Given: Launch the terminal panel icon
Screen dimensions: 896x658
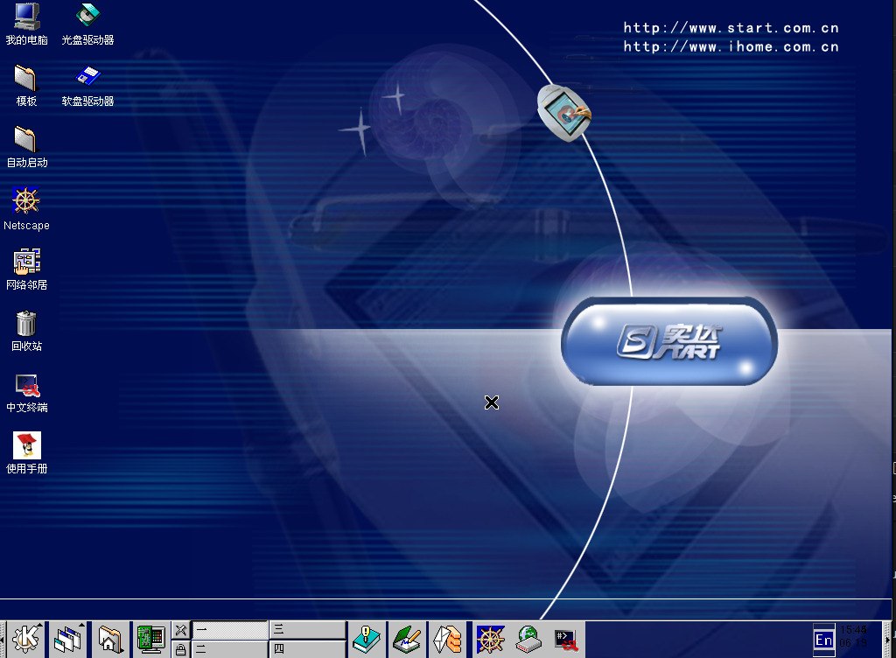Looking at the screenshot, I should (x=566, y=640).
